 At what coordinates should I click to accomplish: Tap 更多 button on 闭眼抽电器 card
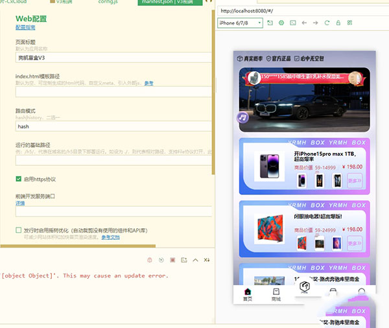355,243
